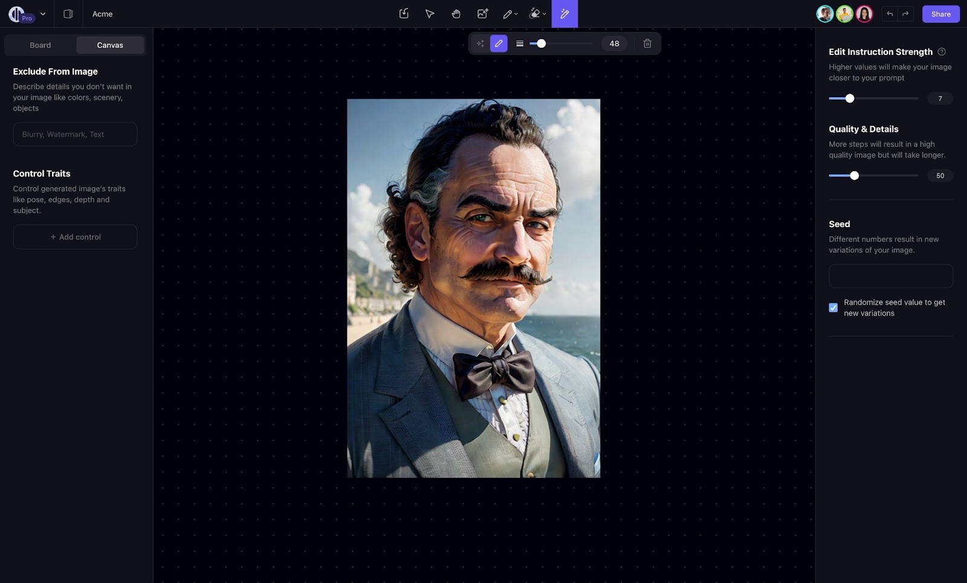The width and height of the screenshot is (967, 583).
Task: Click the trash delete icon
Action: point(647,43)
